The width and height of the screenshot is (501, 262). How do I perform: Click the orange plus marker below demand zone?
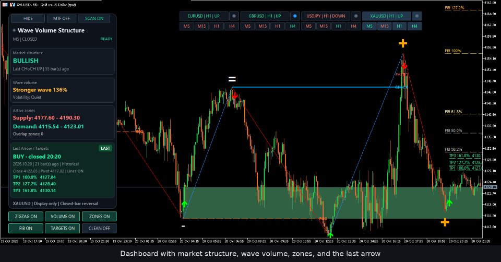click(x=445, y=222)
